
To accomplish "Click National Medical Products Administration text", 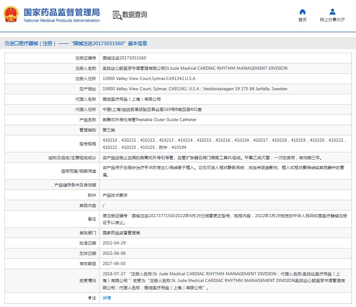I will click(62, 21).
